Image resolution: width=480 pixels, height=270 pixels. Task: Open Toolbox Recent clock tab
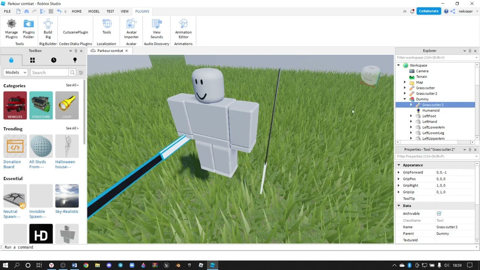click(54, 60)
